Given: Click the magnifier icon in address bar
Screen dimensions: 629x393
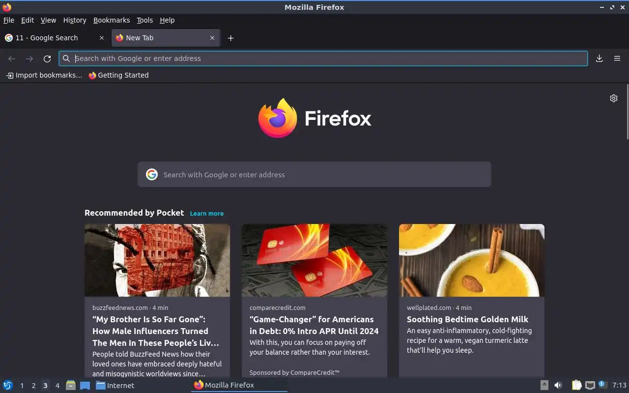Looking at the screenshot, I should coord(66,58).
